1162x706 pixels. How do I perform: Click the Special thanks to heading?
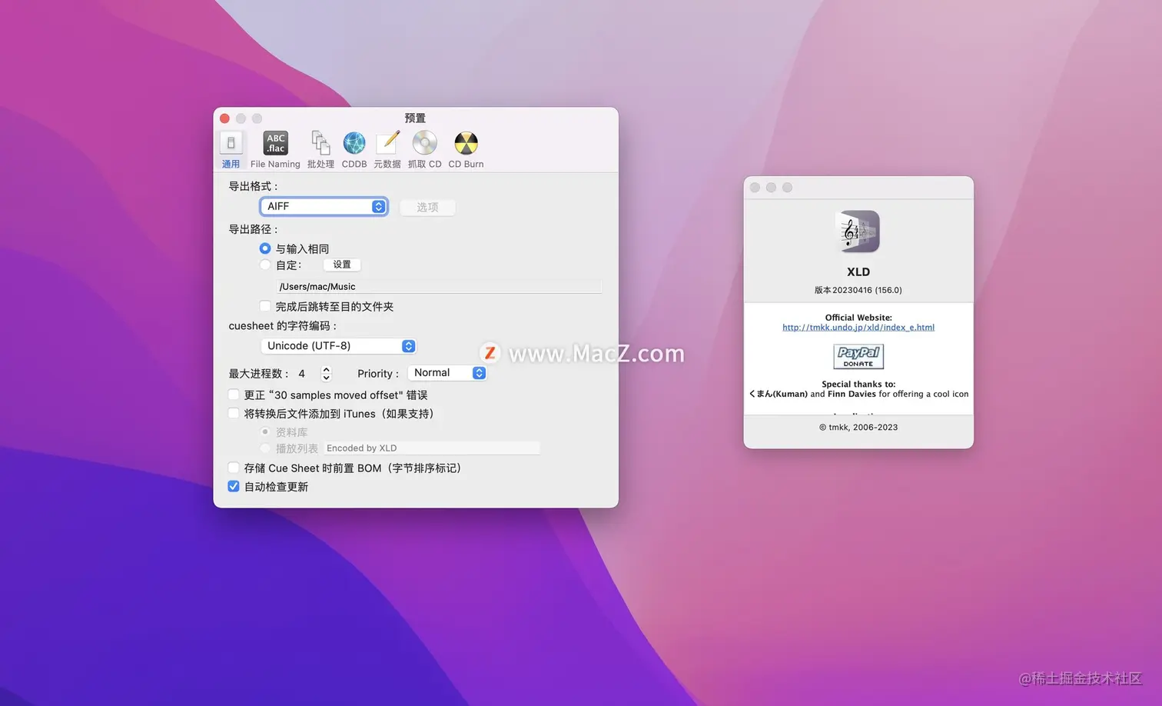(x=858, y=384)
